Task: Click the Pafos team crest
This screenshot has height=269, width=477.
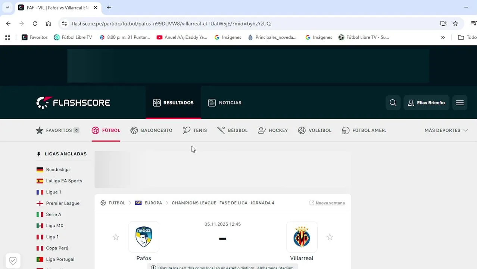Action: (x=144, y=237)
